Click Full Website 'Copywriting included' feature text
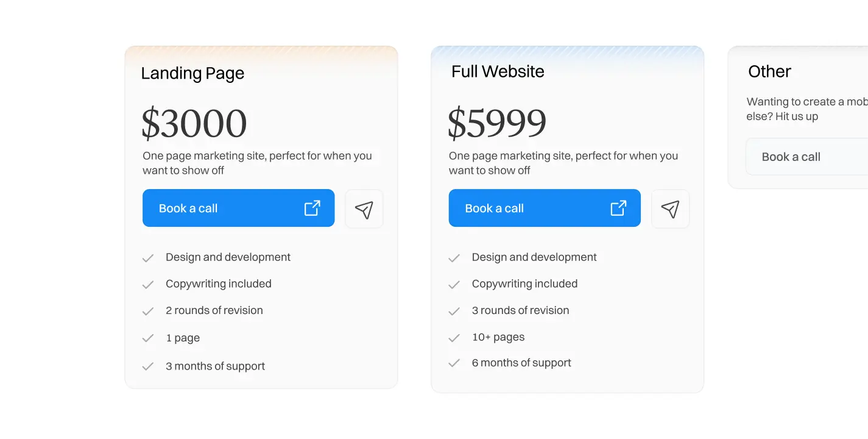This screenshot has width=868, height=439. [524, 284]
